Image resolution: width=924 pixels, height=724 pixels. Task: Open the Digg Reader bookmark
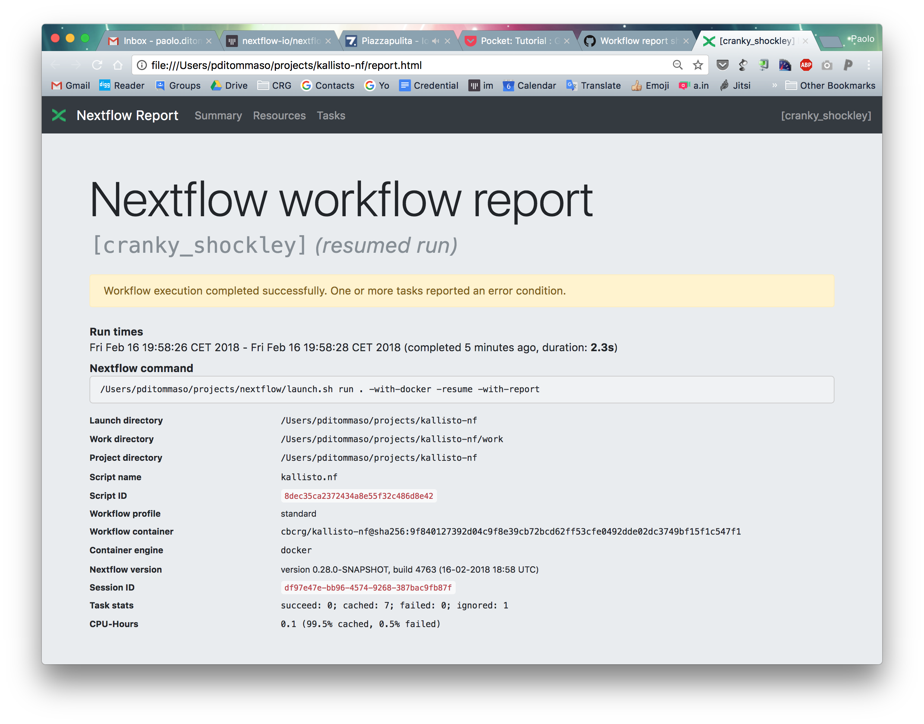click(122, 86)
